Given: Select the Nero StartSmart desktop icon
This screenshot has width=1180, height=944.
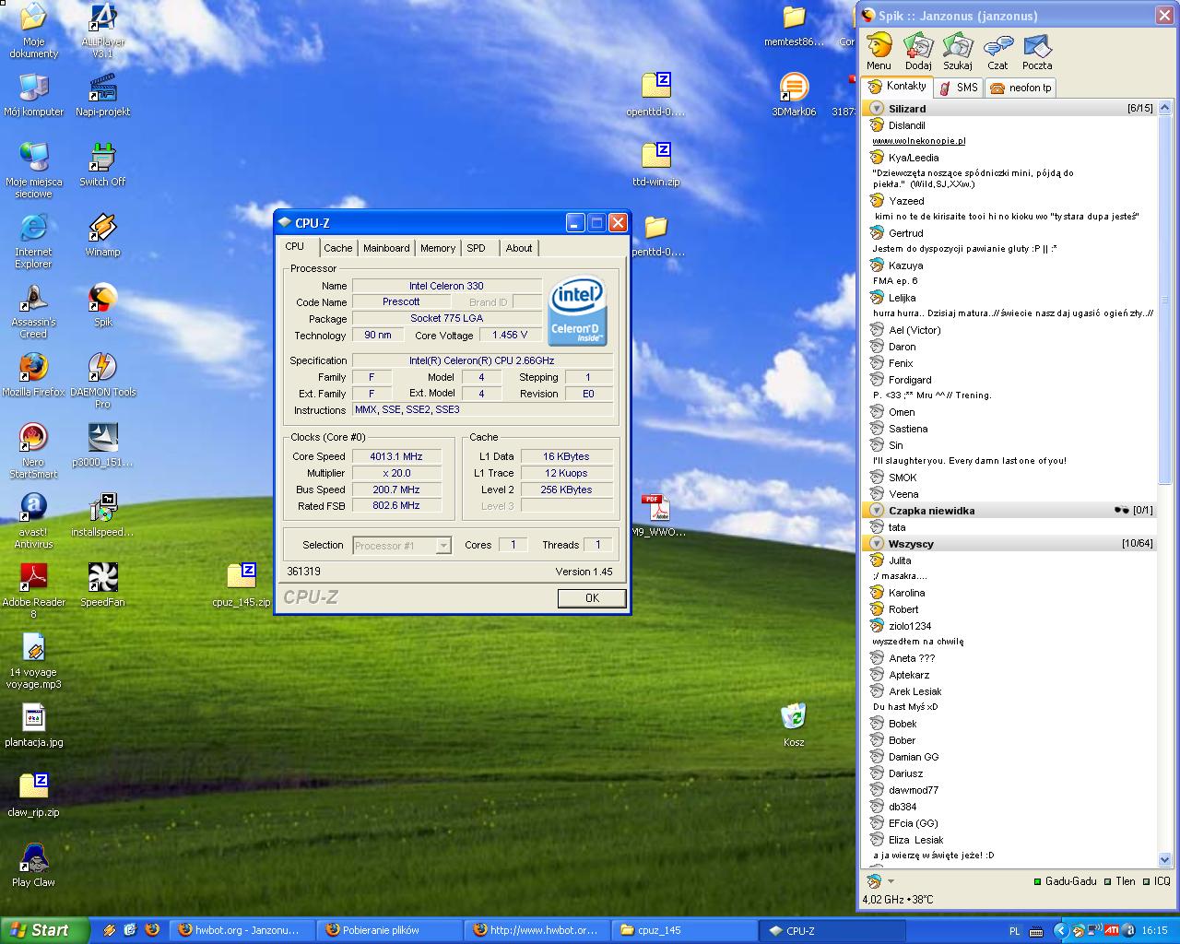Looking at the screenshot, I should (34, 451).
